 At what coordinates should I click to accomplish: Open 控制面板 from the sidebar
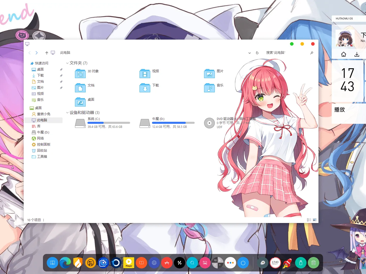[43, 144]
